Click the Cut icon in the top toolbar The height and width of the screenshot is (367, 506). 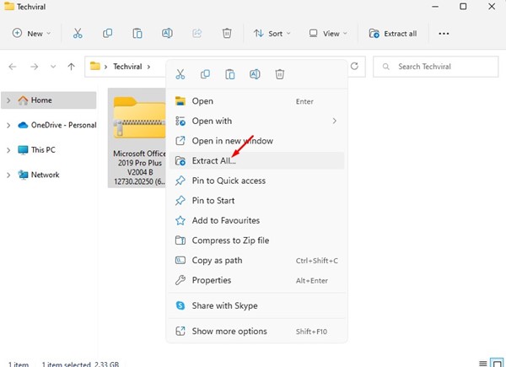[x=78, y=33]
